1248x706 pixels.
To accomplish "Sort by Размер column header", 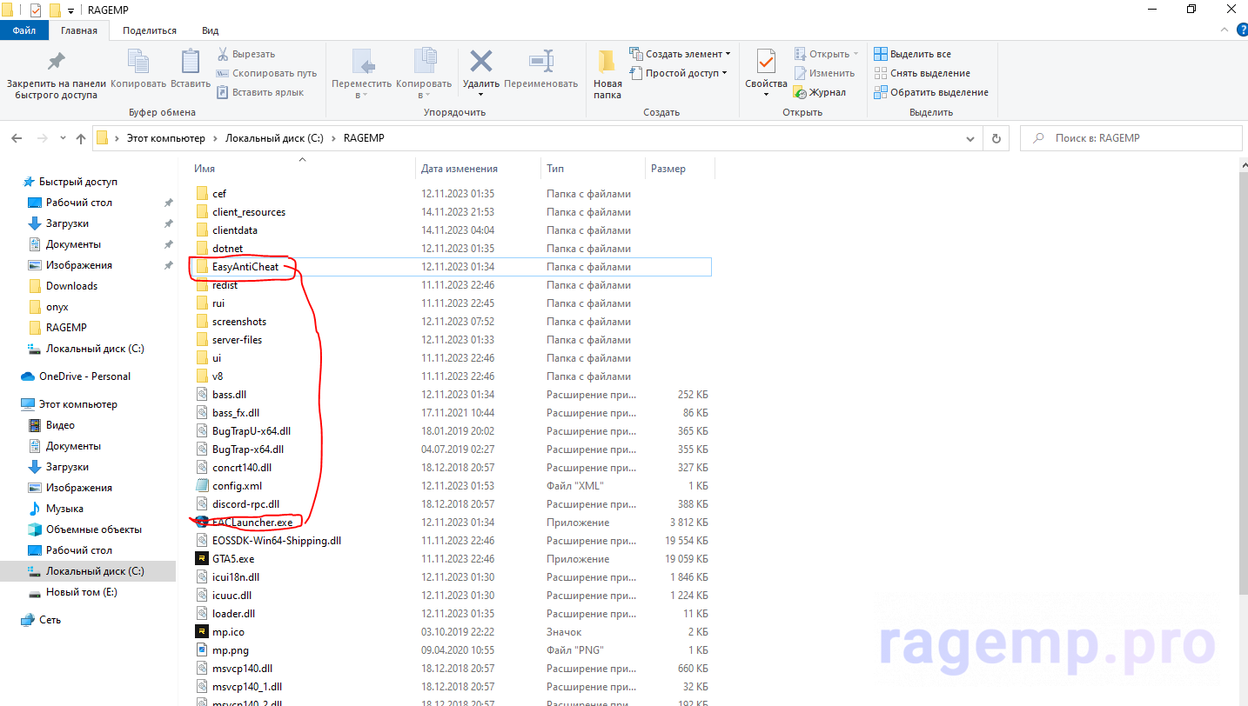I will pos(680,169).
